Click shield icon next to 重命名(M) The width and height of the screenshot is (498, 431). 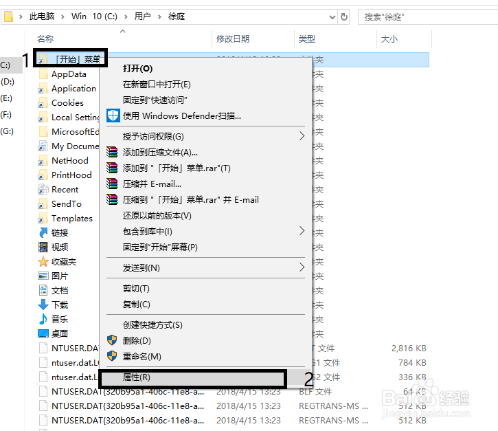pos(112,356)
